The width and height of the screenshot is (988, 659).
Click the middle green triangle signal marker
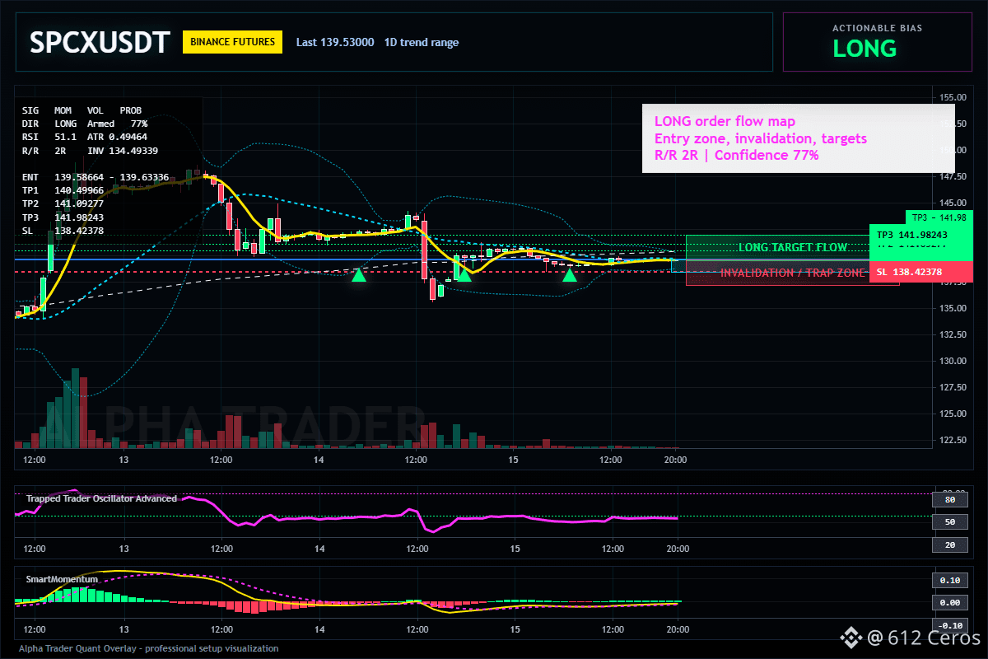(464, 275)
